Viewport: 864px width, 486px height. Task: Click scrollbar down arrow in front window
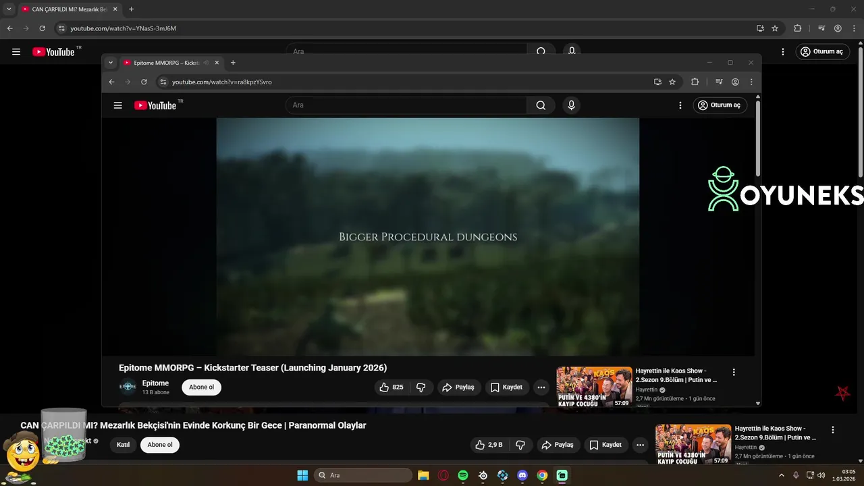coord(757,403)
